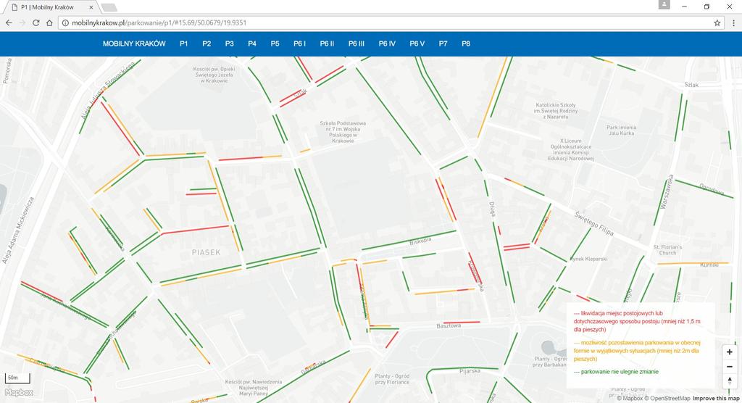This screenshot has width=742, height=403.
Task: Switch to zone P4
Action: pyautogui.click(x=252, y=43)
